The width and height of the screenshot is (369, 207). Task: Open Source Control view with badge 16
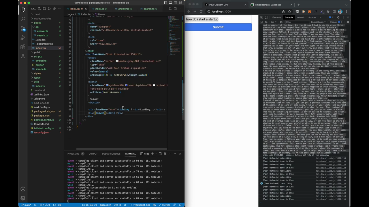pos(23,28)
